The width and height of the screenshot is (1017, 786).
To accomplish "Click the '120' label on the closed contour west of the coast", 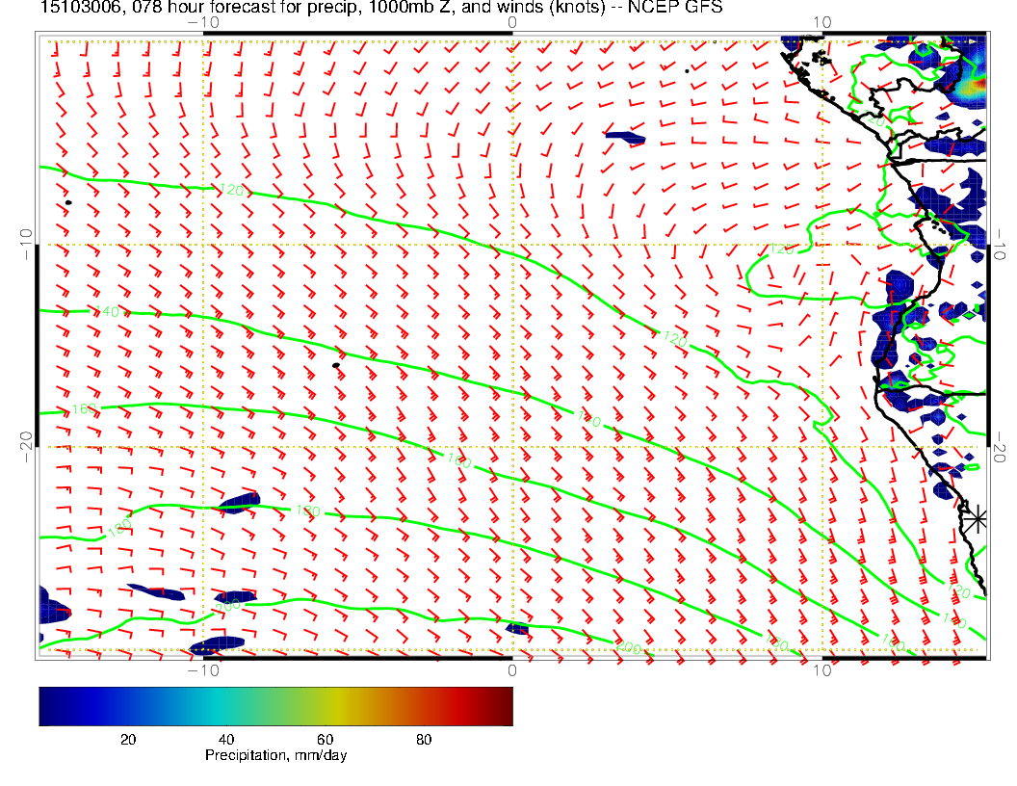I will (x=782, y=249).
